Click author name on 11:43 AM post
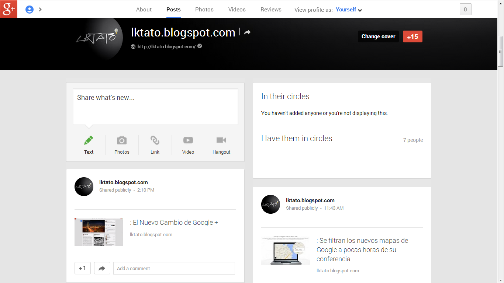The width and height of the screenshot is (504, 283). tap(310, 200)
